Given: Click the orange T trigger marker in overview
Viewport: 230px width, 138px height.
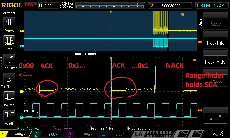Looking at the screenshot, I should 183,14.
